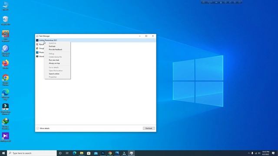
Task: Select the Adobe Photoshop 2021 row
Action: (96, 40)
